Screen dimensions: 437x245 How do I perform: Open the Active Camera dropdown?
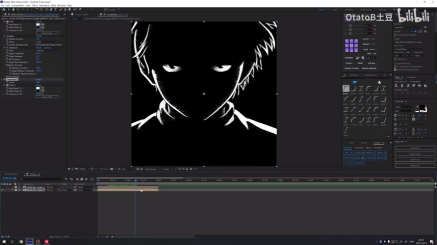[x=152, y=169]
